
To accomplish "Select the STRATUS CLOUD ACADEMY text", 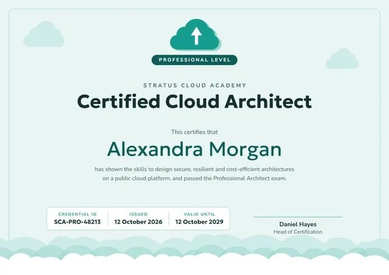I will 194,85.
